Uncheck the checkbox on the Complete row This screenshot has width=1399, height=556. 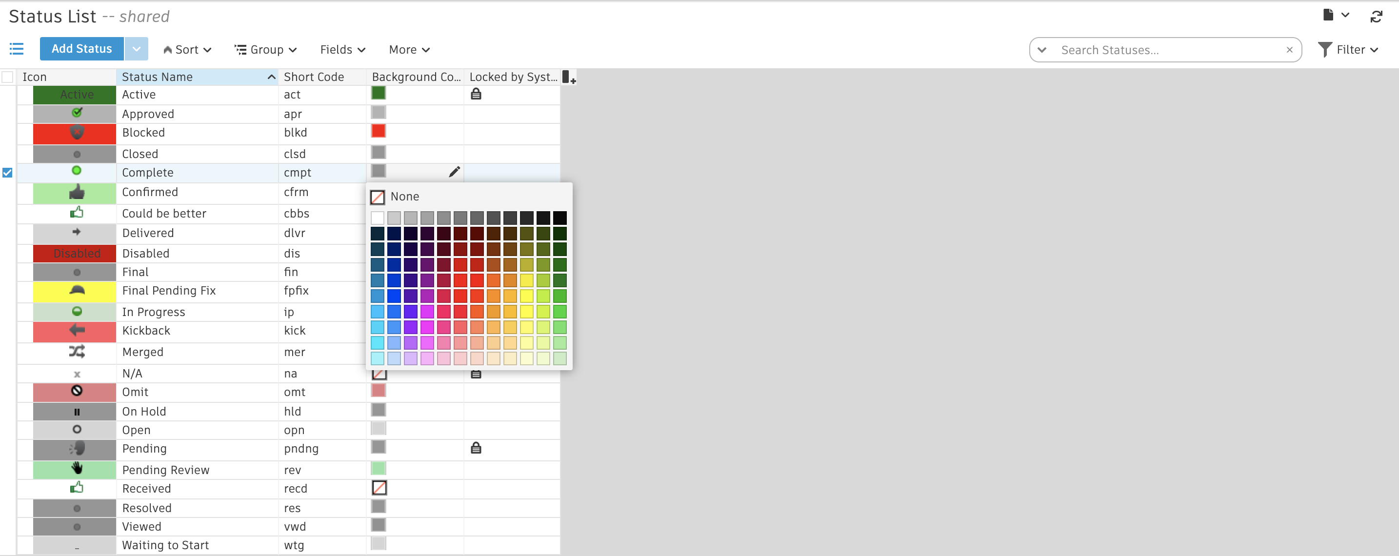pos(7,172)
